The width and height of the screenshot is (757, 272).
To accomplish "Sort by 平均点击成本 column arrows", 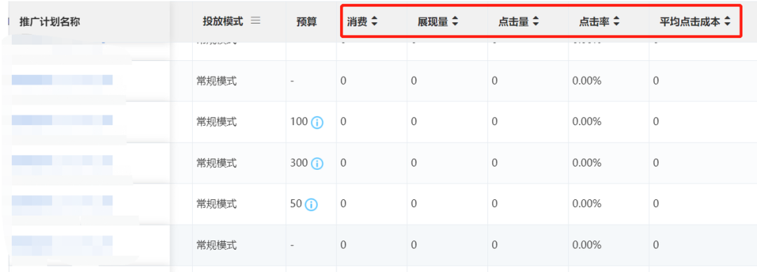I will tap(727, 22).
